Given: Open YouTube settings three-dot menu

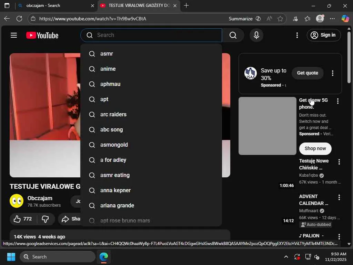Looking at the screenshot, I should [297, 35].
